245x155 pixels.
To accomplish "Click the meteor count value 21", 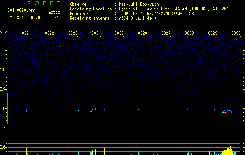I will click(x=56, y=18).
